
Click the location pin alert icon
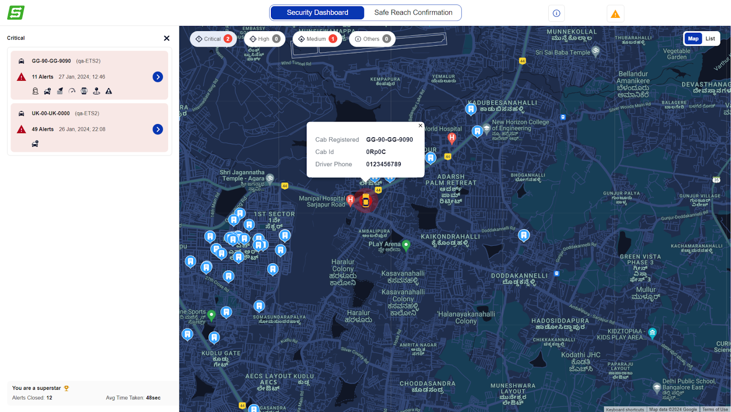(x=96, y=91)
